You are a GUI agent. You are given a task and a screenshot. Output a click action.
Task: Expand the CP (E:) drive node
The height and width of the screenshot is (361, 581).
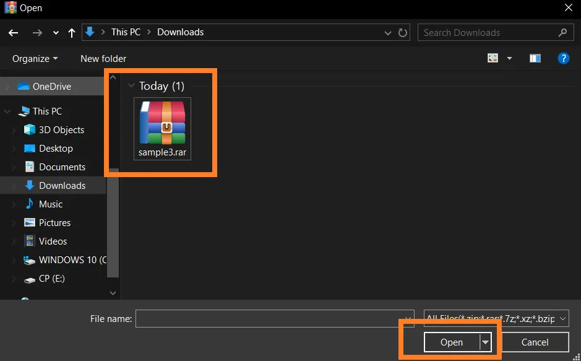click(x=14, y=279)
